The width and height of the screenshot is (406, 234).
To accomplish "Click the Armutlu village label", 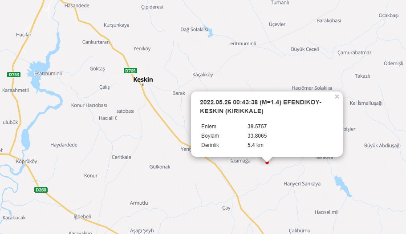I will pyautogui.click(x=139, y=203).
